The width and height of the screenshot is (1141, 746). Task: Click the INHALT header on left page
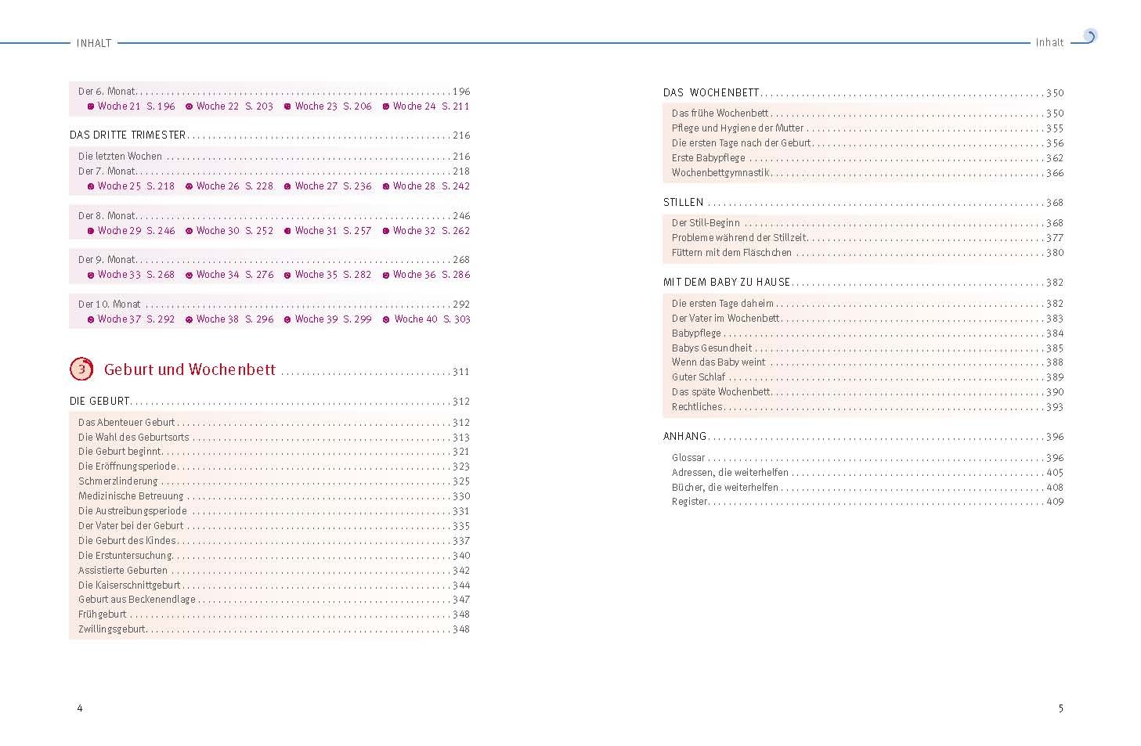tap(94, 43)
